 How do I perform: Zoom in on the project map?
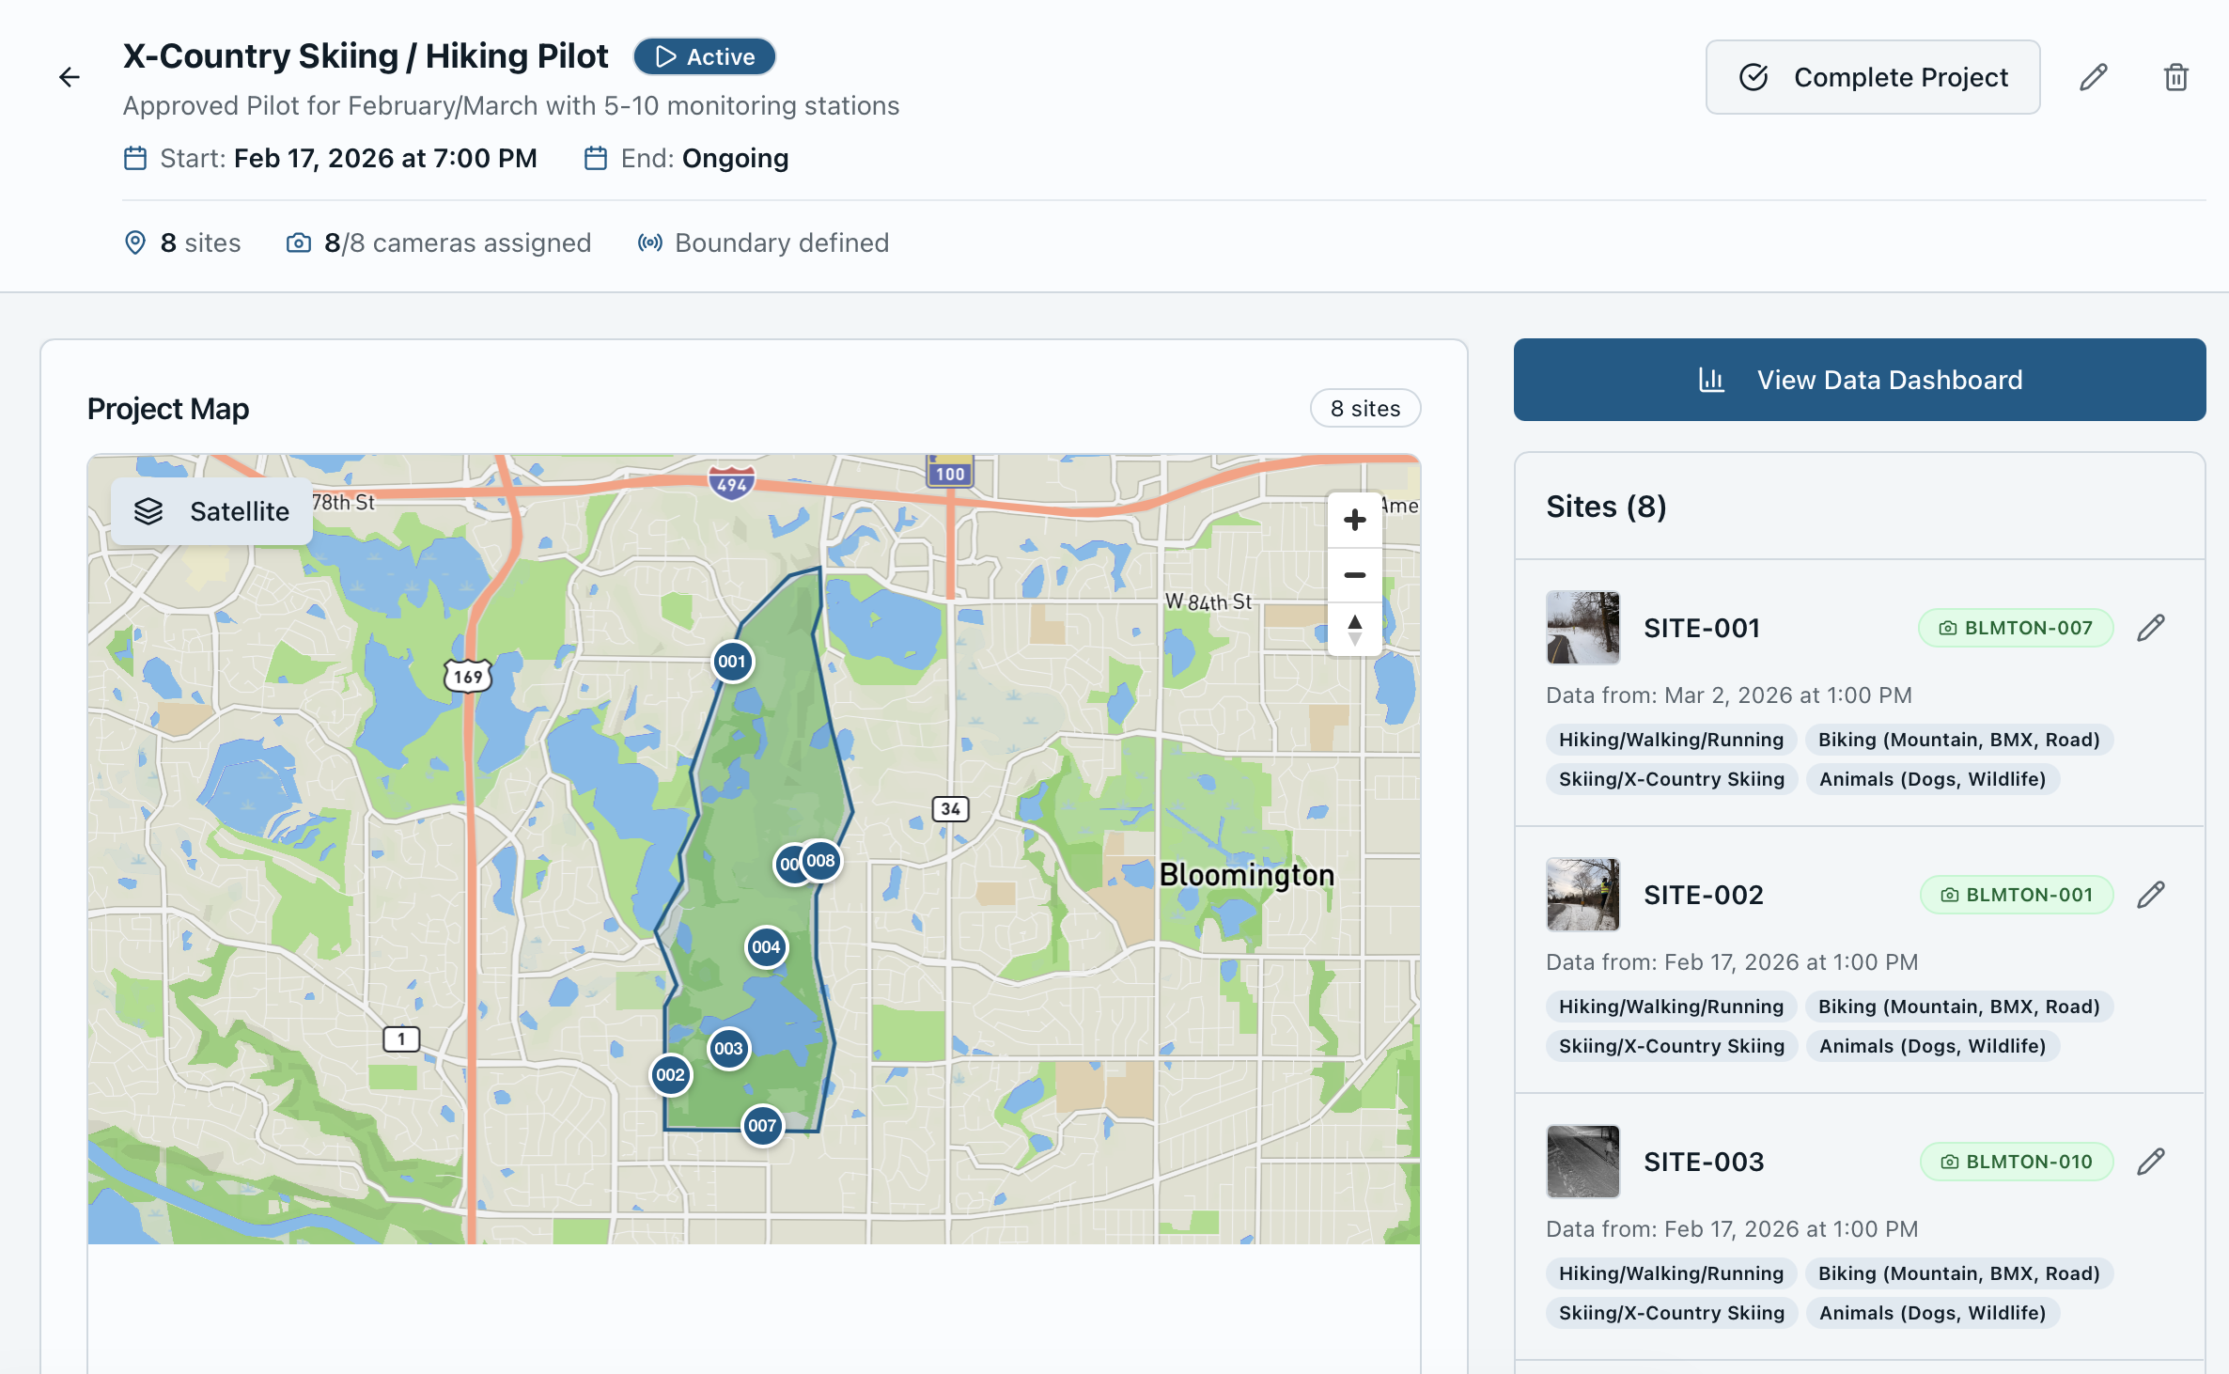pos(1354,520)
